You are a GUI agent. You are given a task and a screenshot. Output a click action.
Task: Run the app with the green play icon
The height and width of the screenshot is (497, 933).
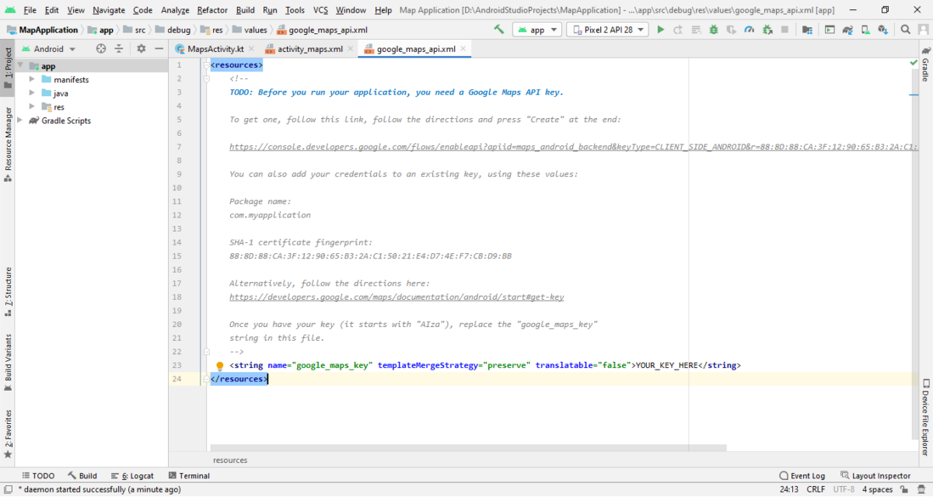click(x=661, y=30)
